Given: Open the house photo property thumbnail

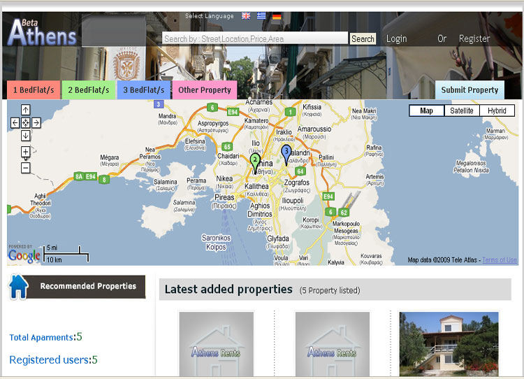Looking at the screenshot, I should tap(449, 343).
